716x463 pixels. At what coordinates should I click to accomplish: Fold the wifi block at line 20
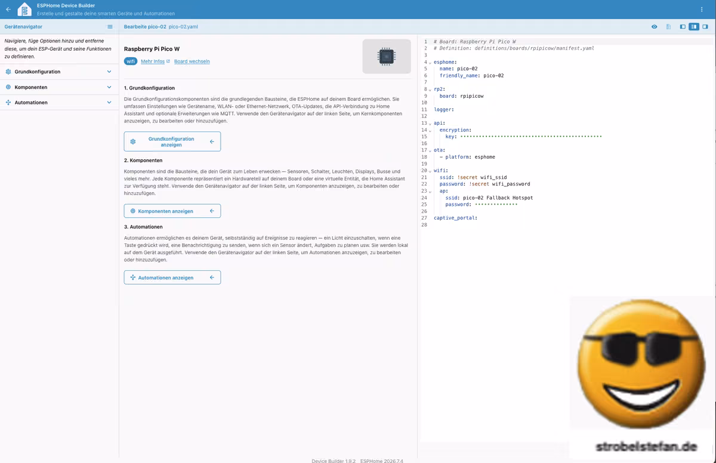[x=430, y=171]
